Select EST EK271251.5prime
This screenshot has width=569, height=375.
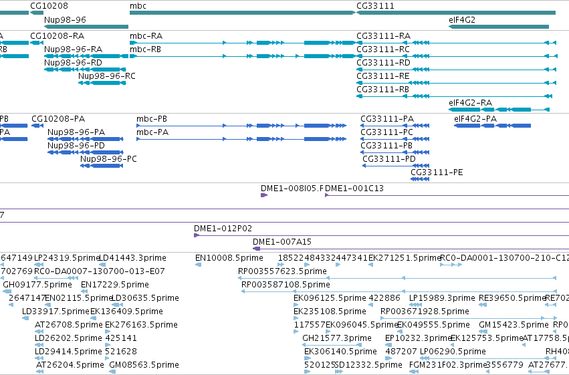(370, 265)
